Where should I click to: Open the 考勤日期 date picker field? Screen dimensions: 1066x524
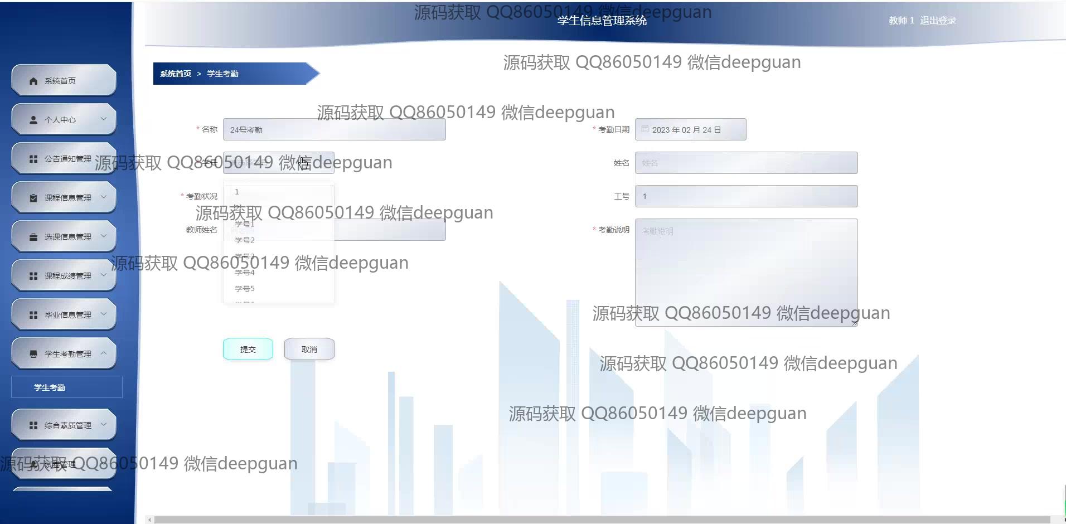tap(691, 129)
